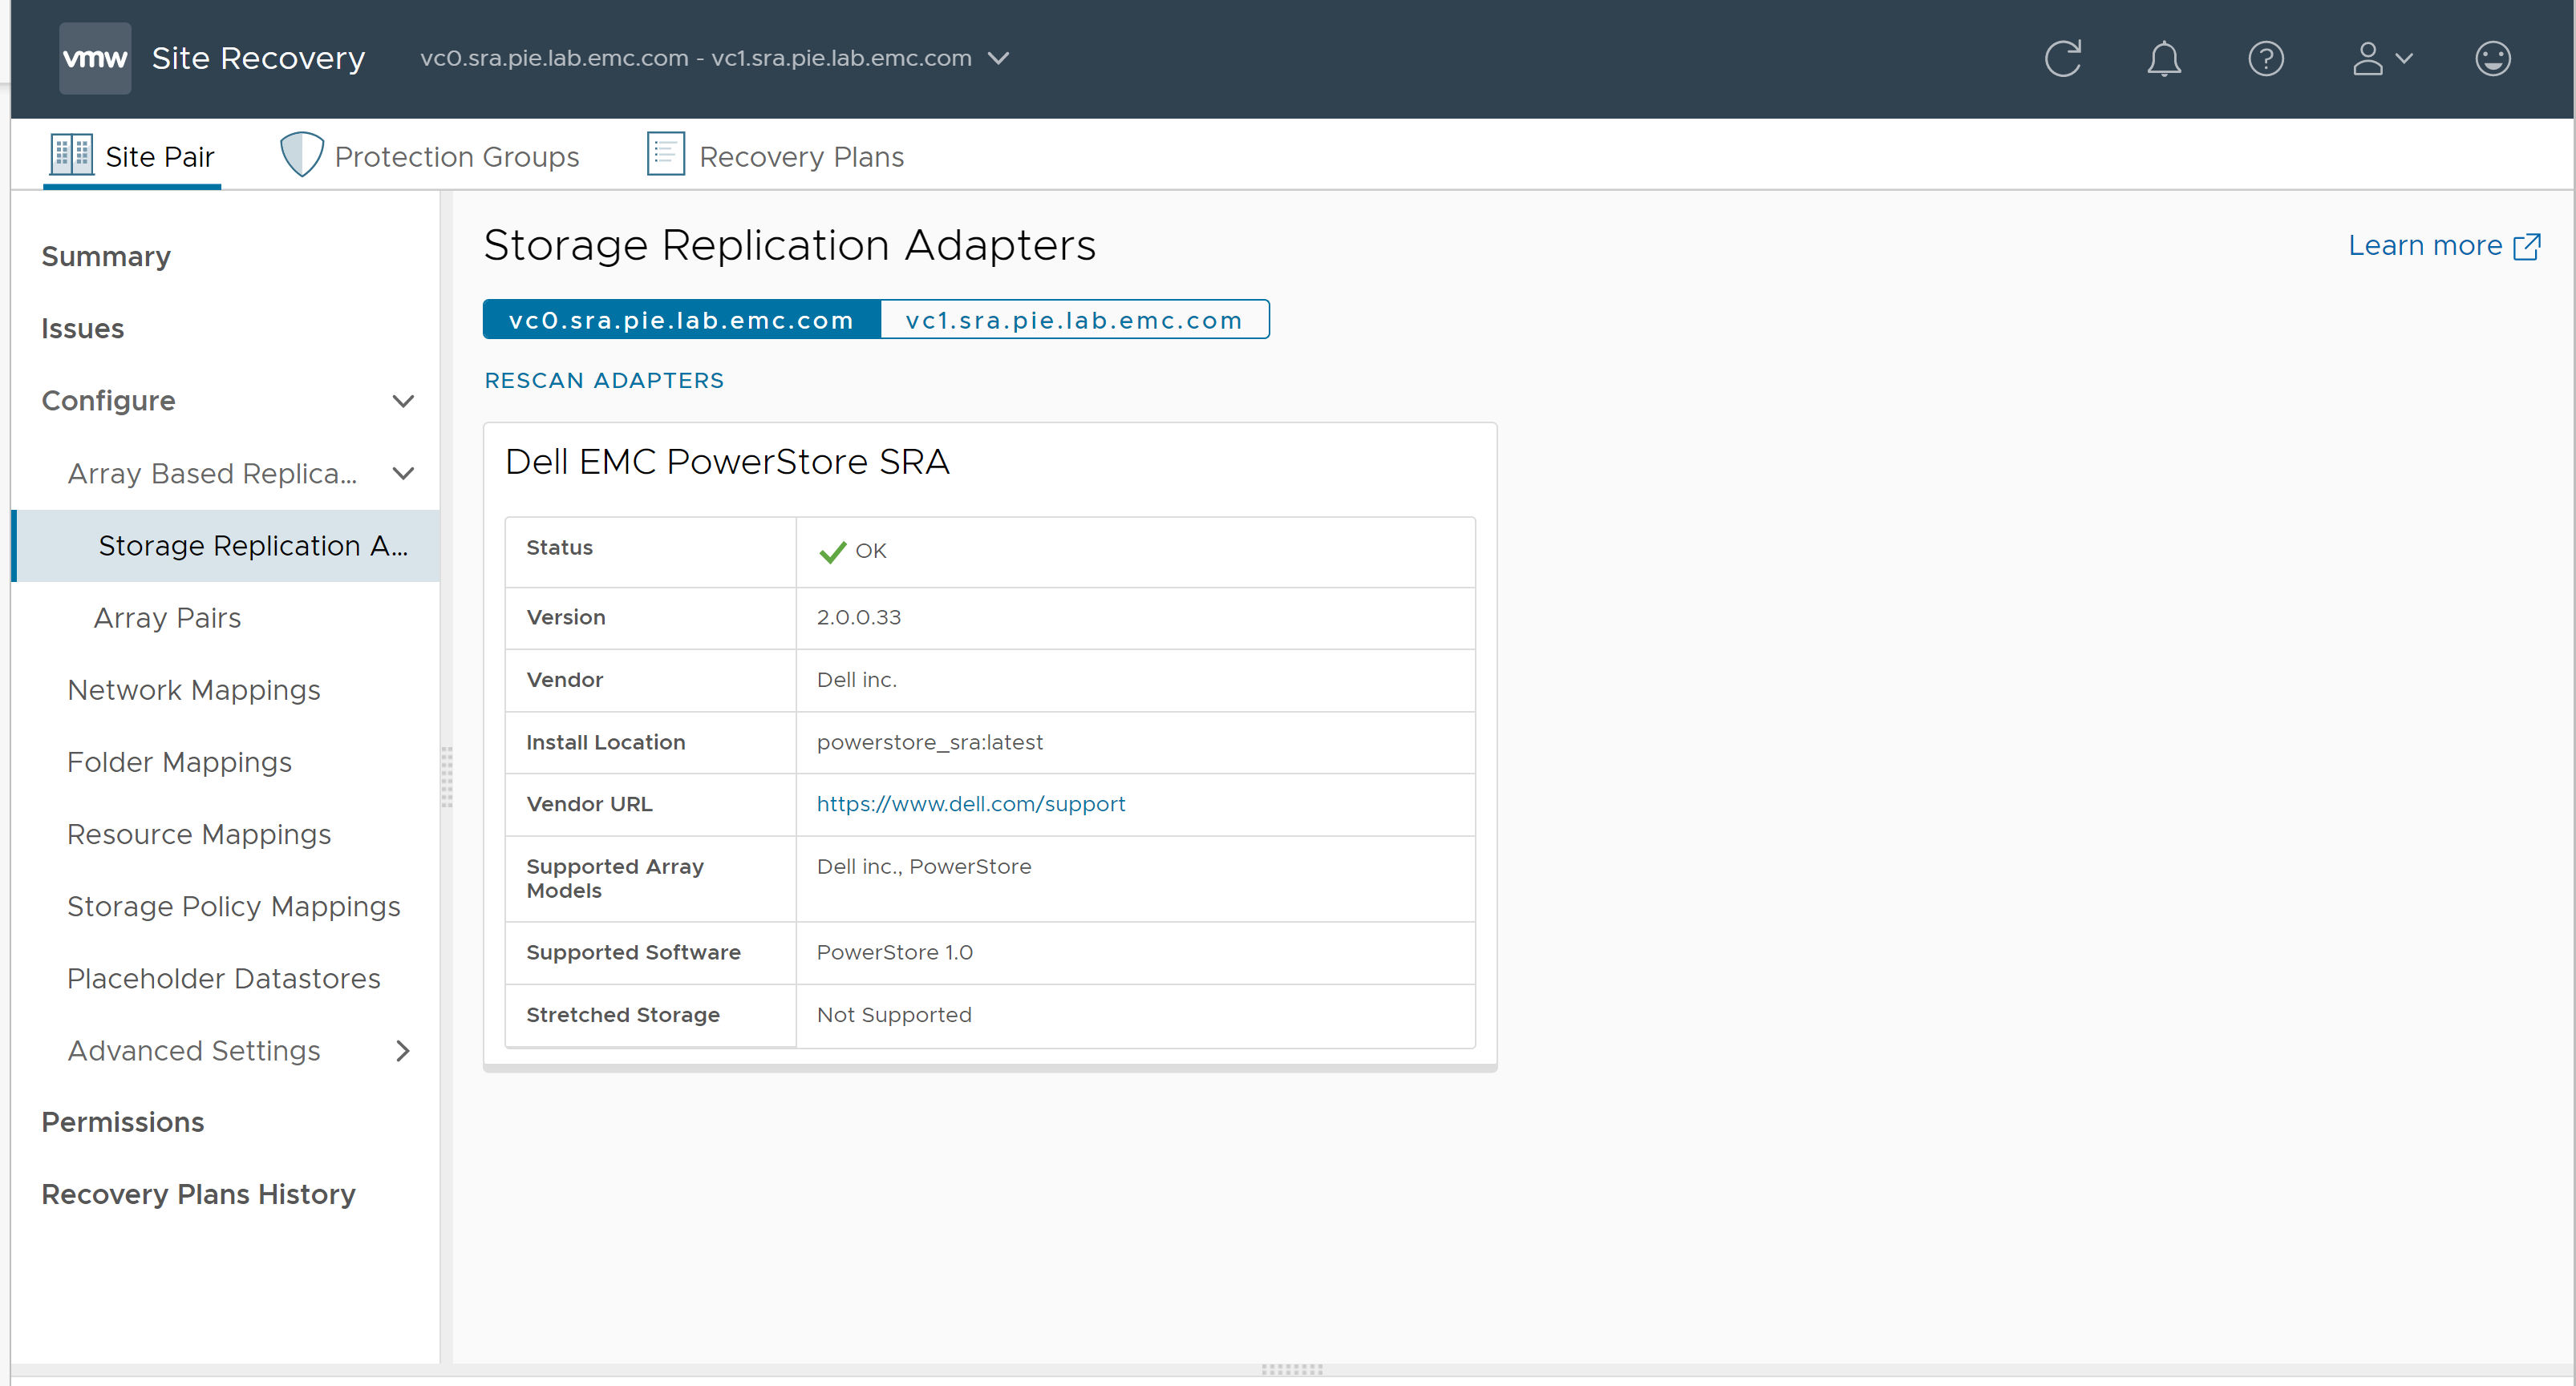The height and width of the screenshot is (1386, 2576).
Task: Collapse the Configure section
Action: pos(403,401)
